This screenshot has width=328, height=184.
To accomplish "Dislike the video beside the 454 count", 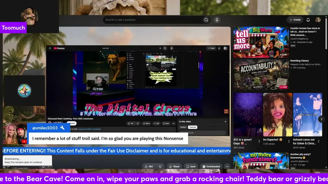I will pyautogui.click(x=160, y=167).
